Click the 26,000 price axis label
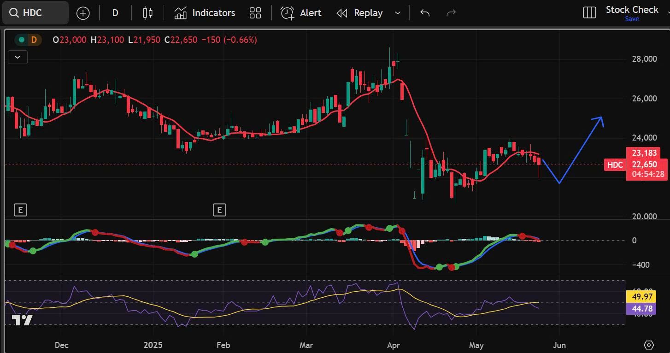This screenshot has width=670, height=353. (644, 99)
